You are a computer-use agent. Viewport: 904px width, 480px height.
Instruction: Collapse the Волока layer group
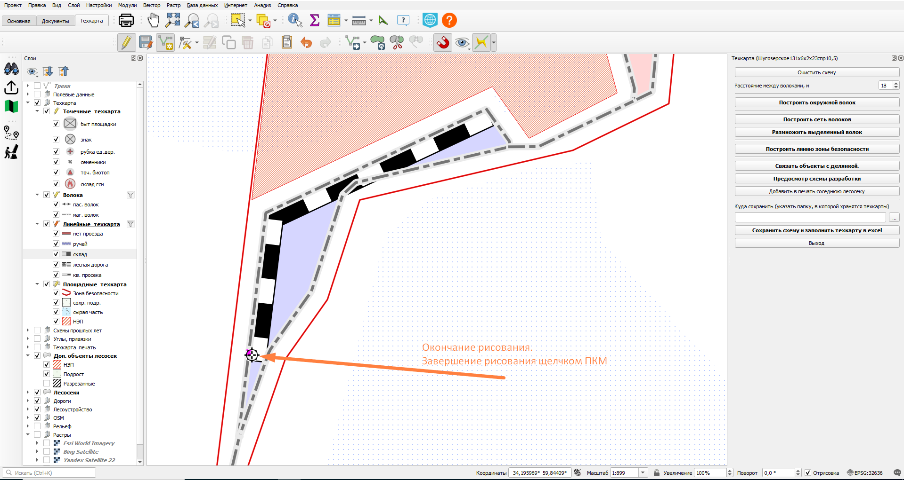coord(37,195)
